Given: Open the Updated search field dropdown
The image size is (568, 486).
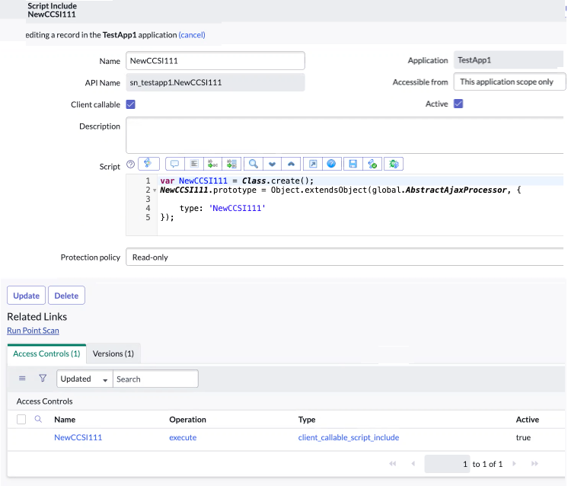Looking at the screenshot, I should (85, 379).
